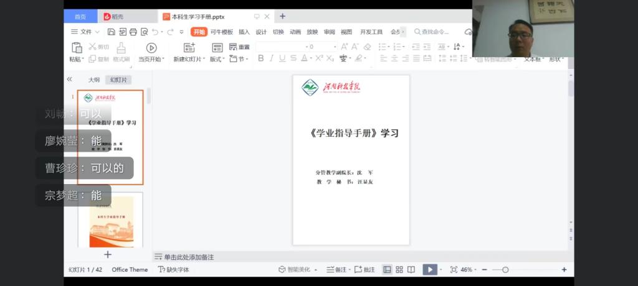Screen dimensions: 638x286
Task: Open the font name combo box
Action: click(282, 47)
